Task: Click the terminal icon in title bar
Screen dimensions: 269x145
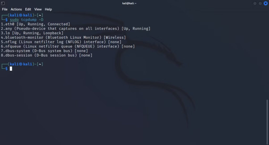Action: click(x=3, y=3)
